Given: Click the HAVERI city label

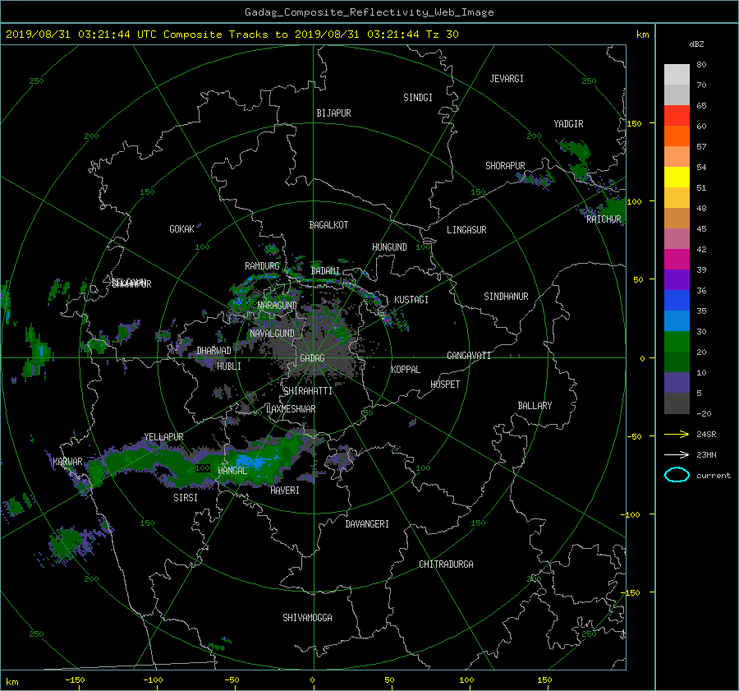Looking at the screenshot, I should pyautogui.click(x=285, y=491).
